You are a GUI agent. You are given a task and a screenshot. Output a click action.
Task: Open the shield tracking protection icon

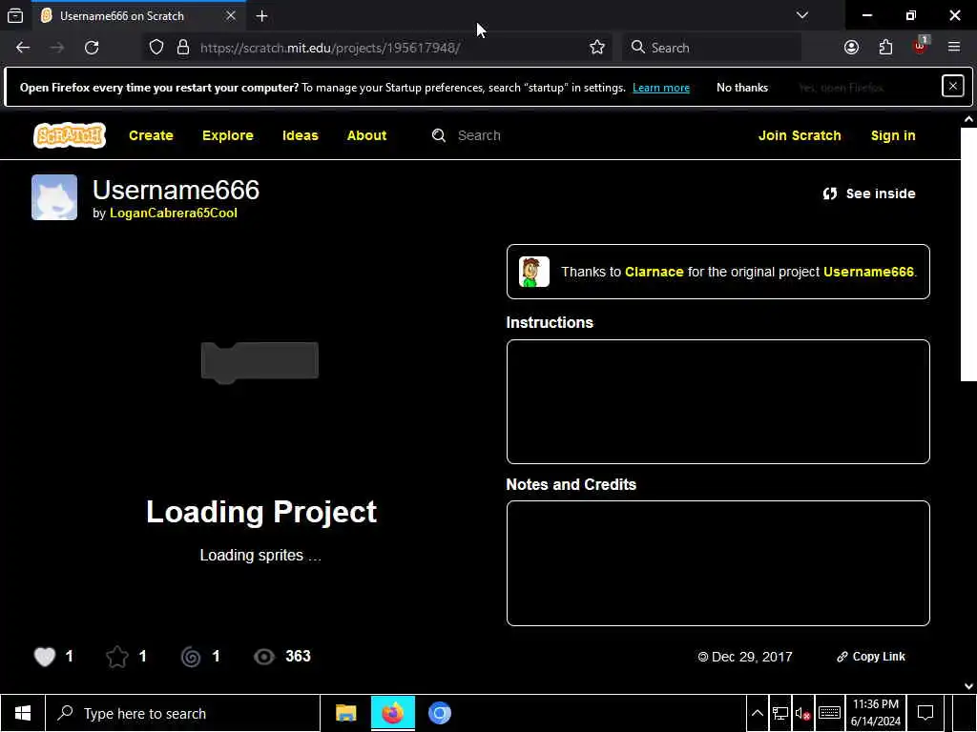coord(156,48)
